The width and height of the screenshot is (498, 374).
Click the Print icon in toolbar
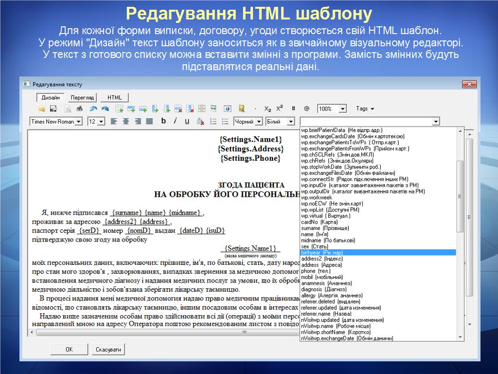point(79,109)
